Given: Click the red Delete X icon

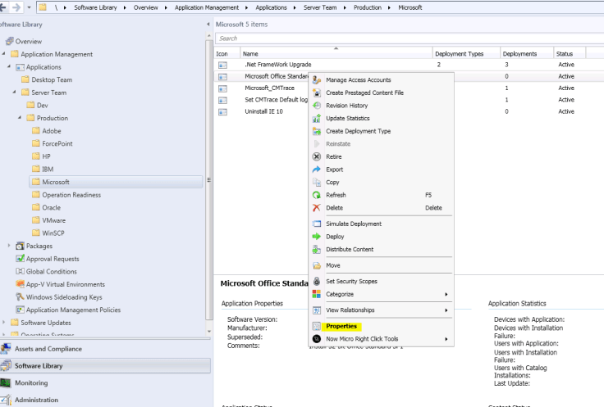Looking at the screenshot, I should pos(317,208).
